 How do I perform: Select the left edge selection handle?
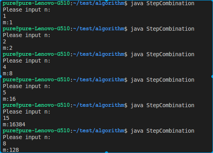click(0, 76)
